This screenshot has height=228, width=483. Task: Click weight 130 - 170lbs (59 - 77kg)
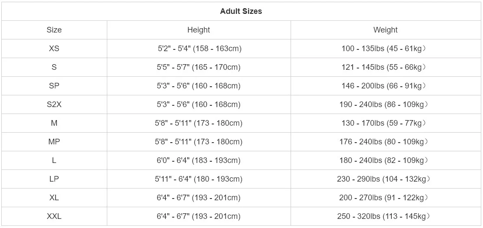pos(384,123)
